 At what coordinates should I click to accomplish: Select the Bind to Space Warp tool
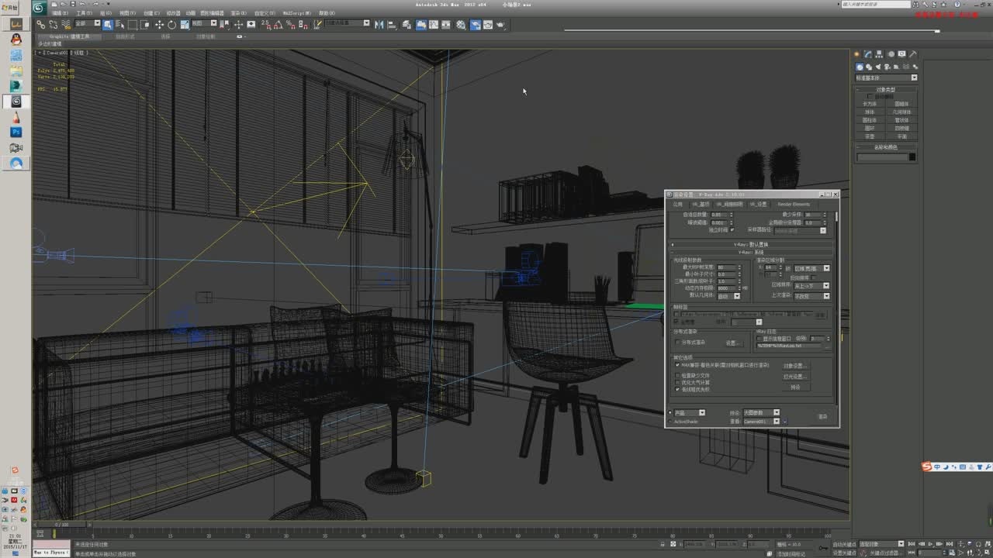(66, 24)
